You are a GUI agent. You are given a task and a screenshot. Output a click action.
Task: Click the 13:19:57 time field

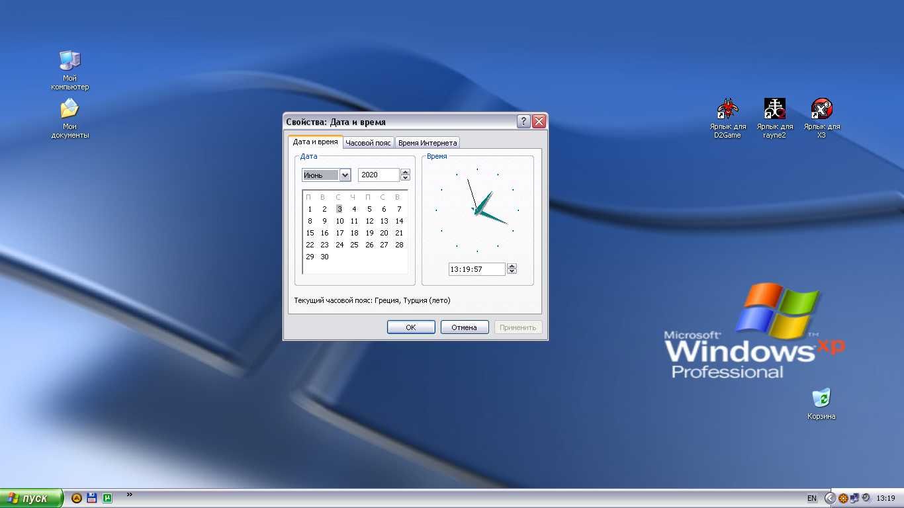(476, 269)
